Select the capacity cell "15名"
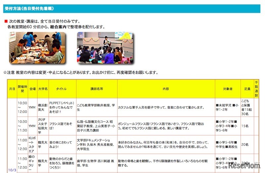This screenshot has width=265, height=173. click(247, 126)
